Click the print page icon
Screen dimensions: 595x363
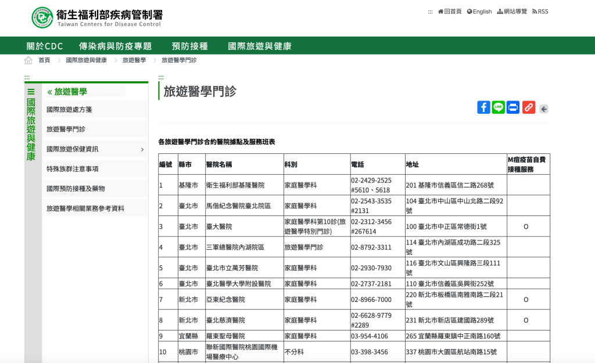[513, 107]
